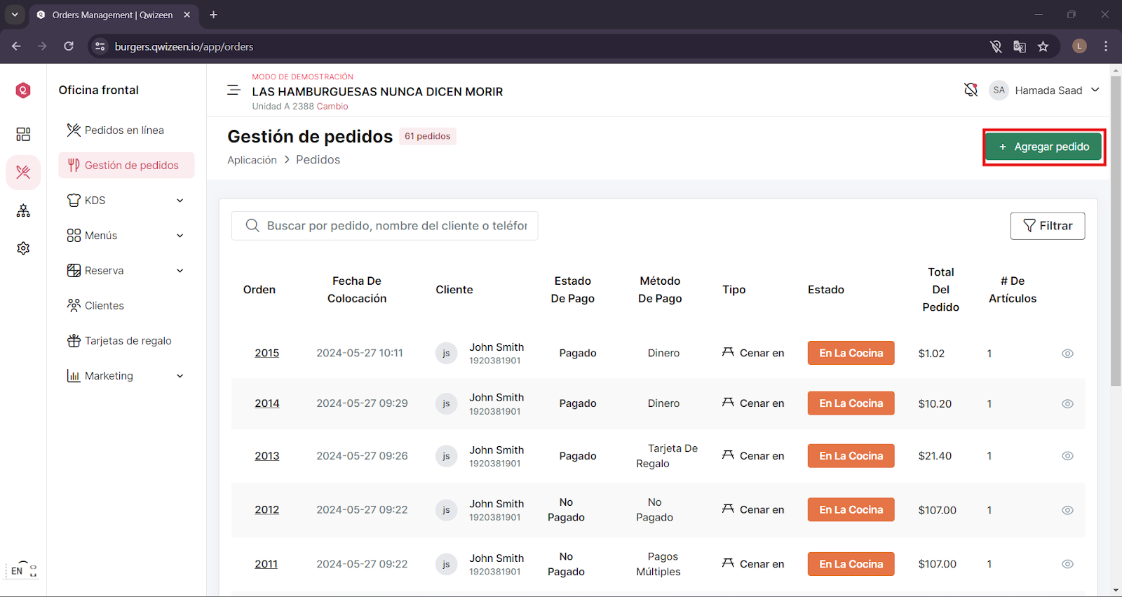Open the dashboard grid icon in left rail
The height and width of the screenshot is (597, 1122).
click(x=23, y=134)
